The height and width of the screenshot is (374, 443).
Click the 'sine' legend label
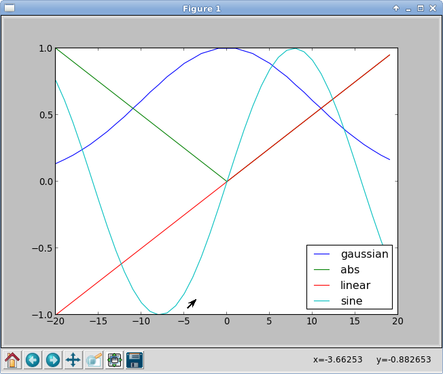[x=351, y=301]
